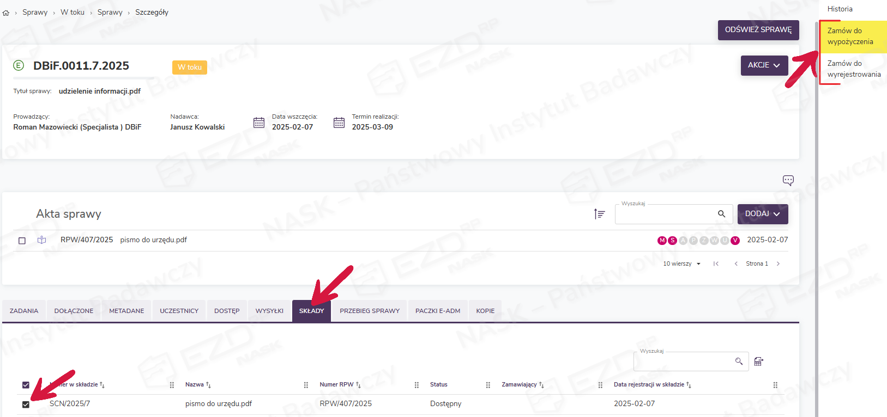The height and width of the screenshot is (417, 887).
Task: Click the Wyszukaj field in Akta sprawy
Action: click(x=665, y=214)
